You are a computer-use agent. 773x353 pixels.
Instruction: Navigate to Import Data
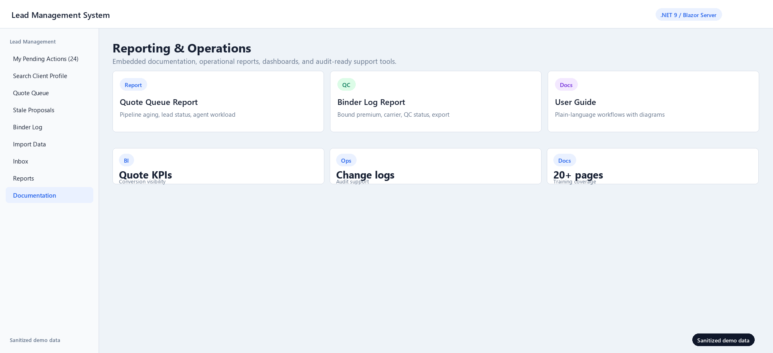[49, 144]
